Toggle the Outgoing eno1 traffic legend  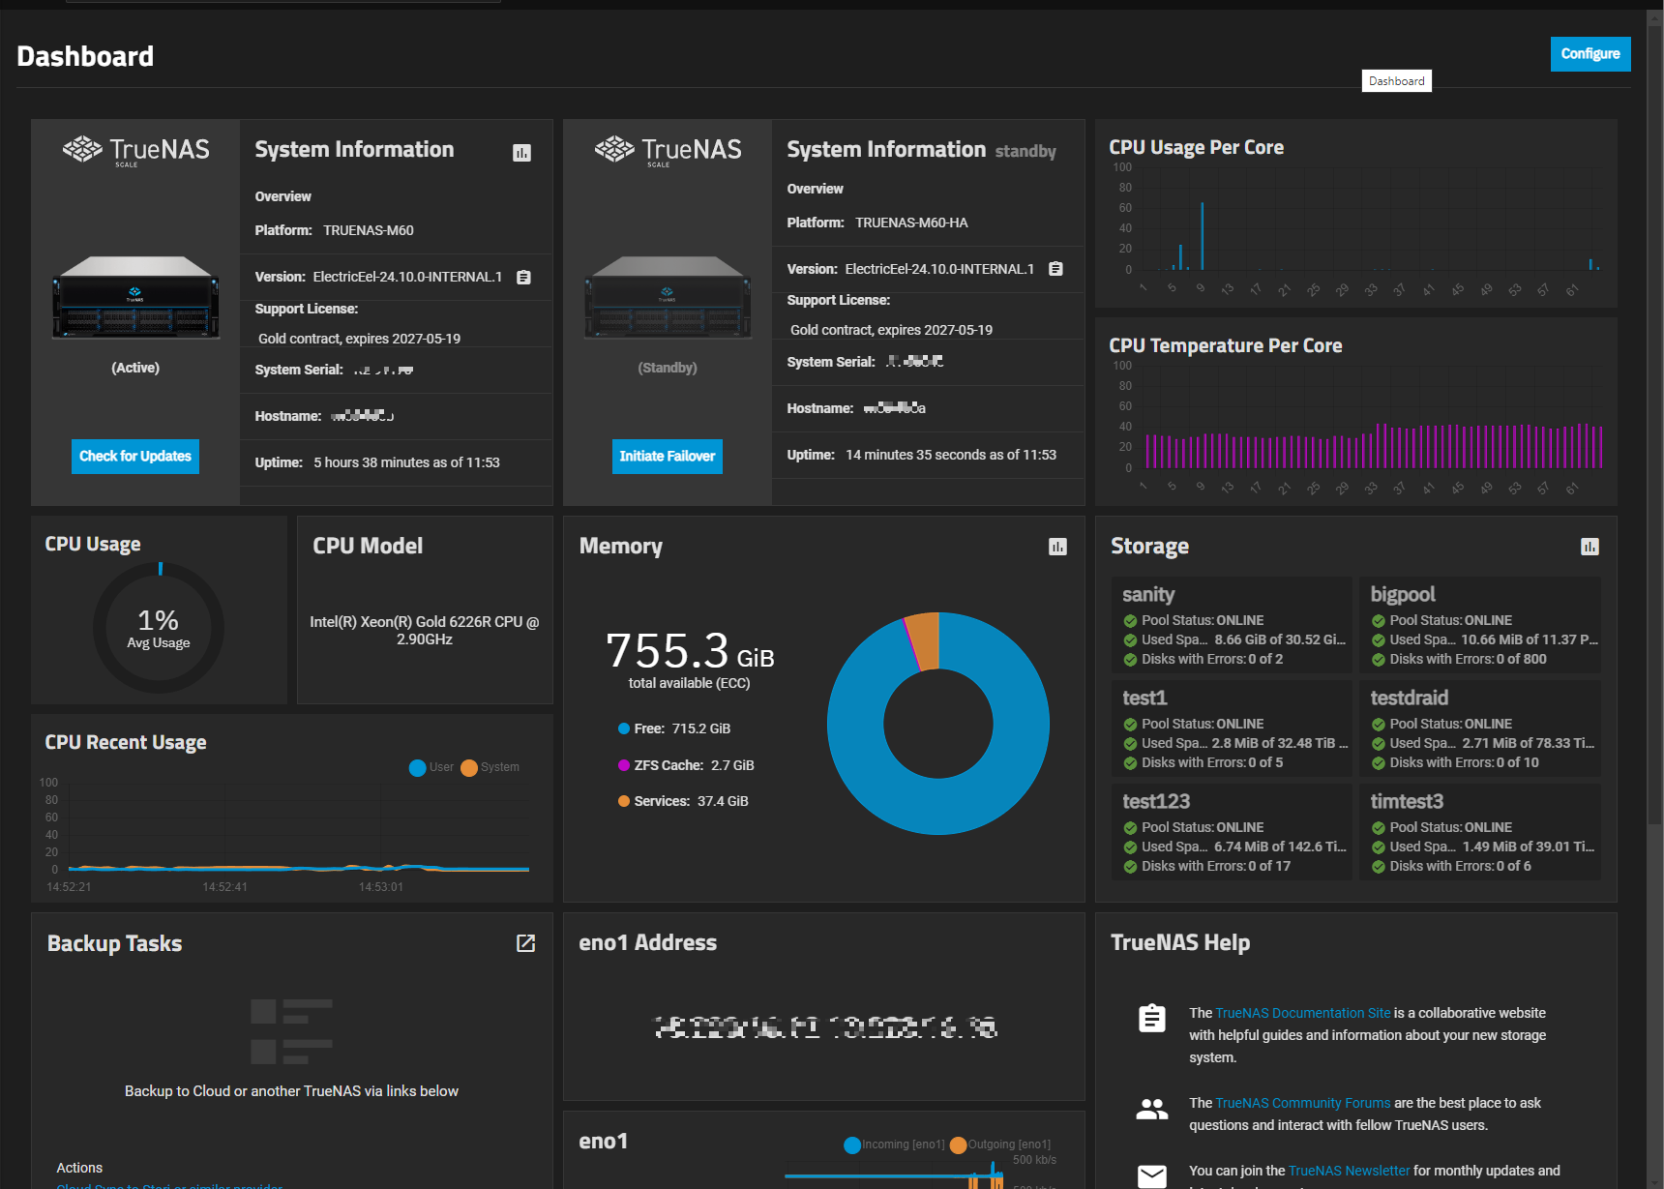pos(998,1144)
